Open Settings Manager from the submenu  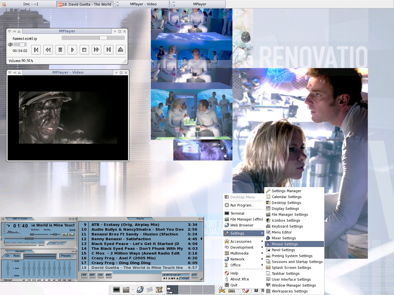(x=294, y=191)
